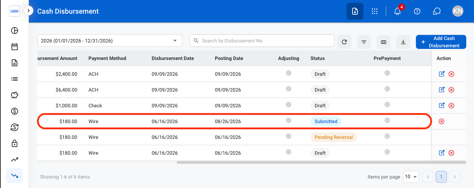The image size is (474, 188).
Task: Open notifications bell with 4 alerts
Action: click(x=397, y=11)
